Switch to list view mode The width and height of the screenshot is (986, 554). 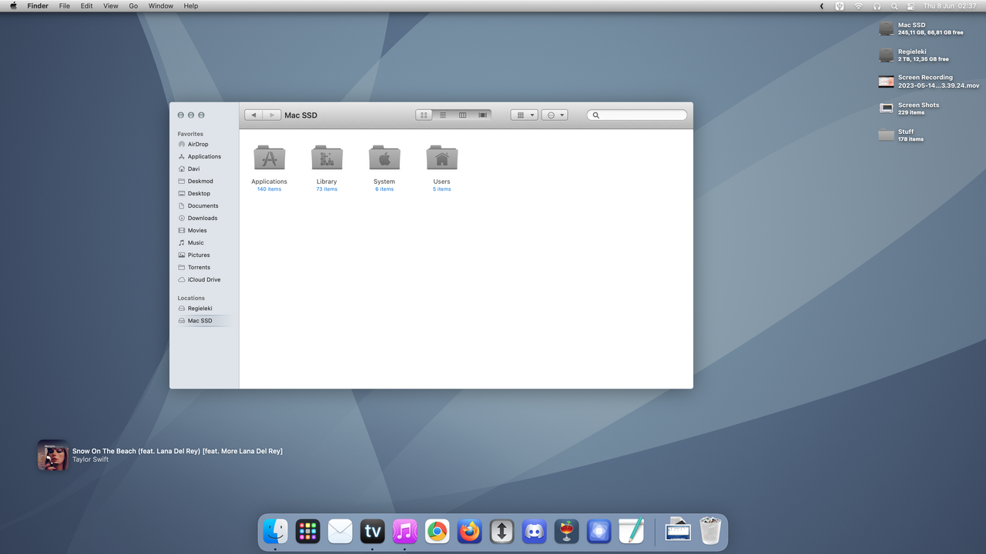(x=443, y=115)
